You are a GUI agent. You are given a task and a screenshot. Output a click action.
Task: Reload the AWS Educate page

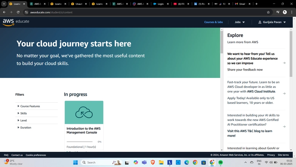[18, 12]
